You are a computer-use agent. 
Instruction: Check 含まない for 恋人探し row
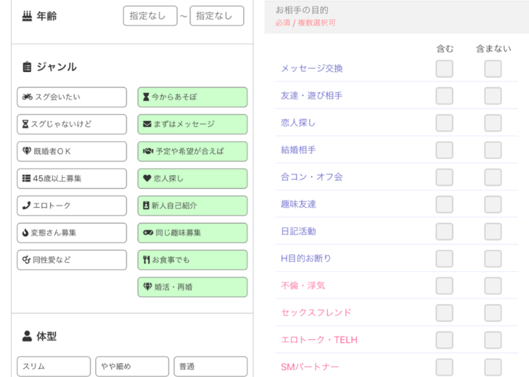tap(493, 123)
